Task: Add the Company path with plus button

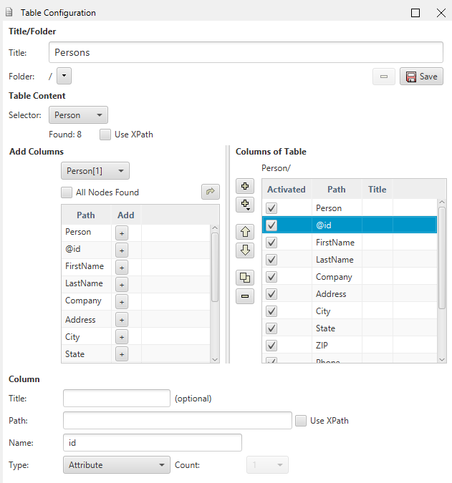Action: [122, 302]
